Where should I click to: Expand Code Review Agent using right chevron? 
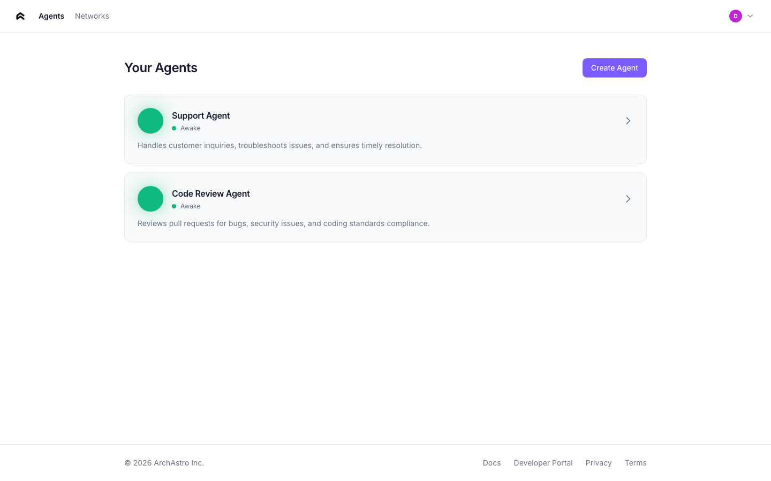click(x=628, y=199)
